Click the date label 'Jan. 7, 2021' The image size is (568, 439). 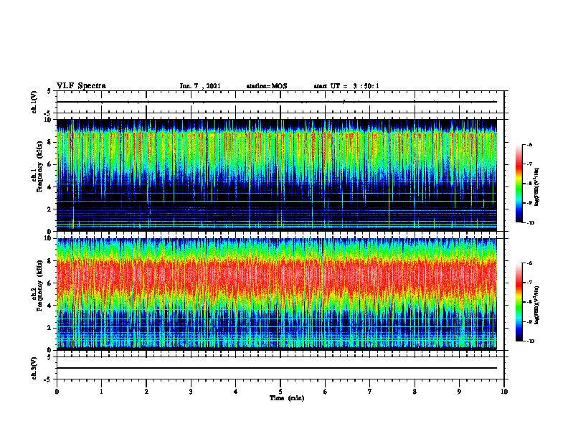click(200, 86)
